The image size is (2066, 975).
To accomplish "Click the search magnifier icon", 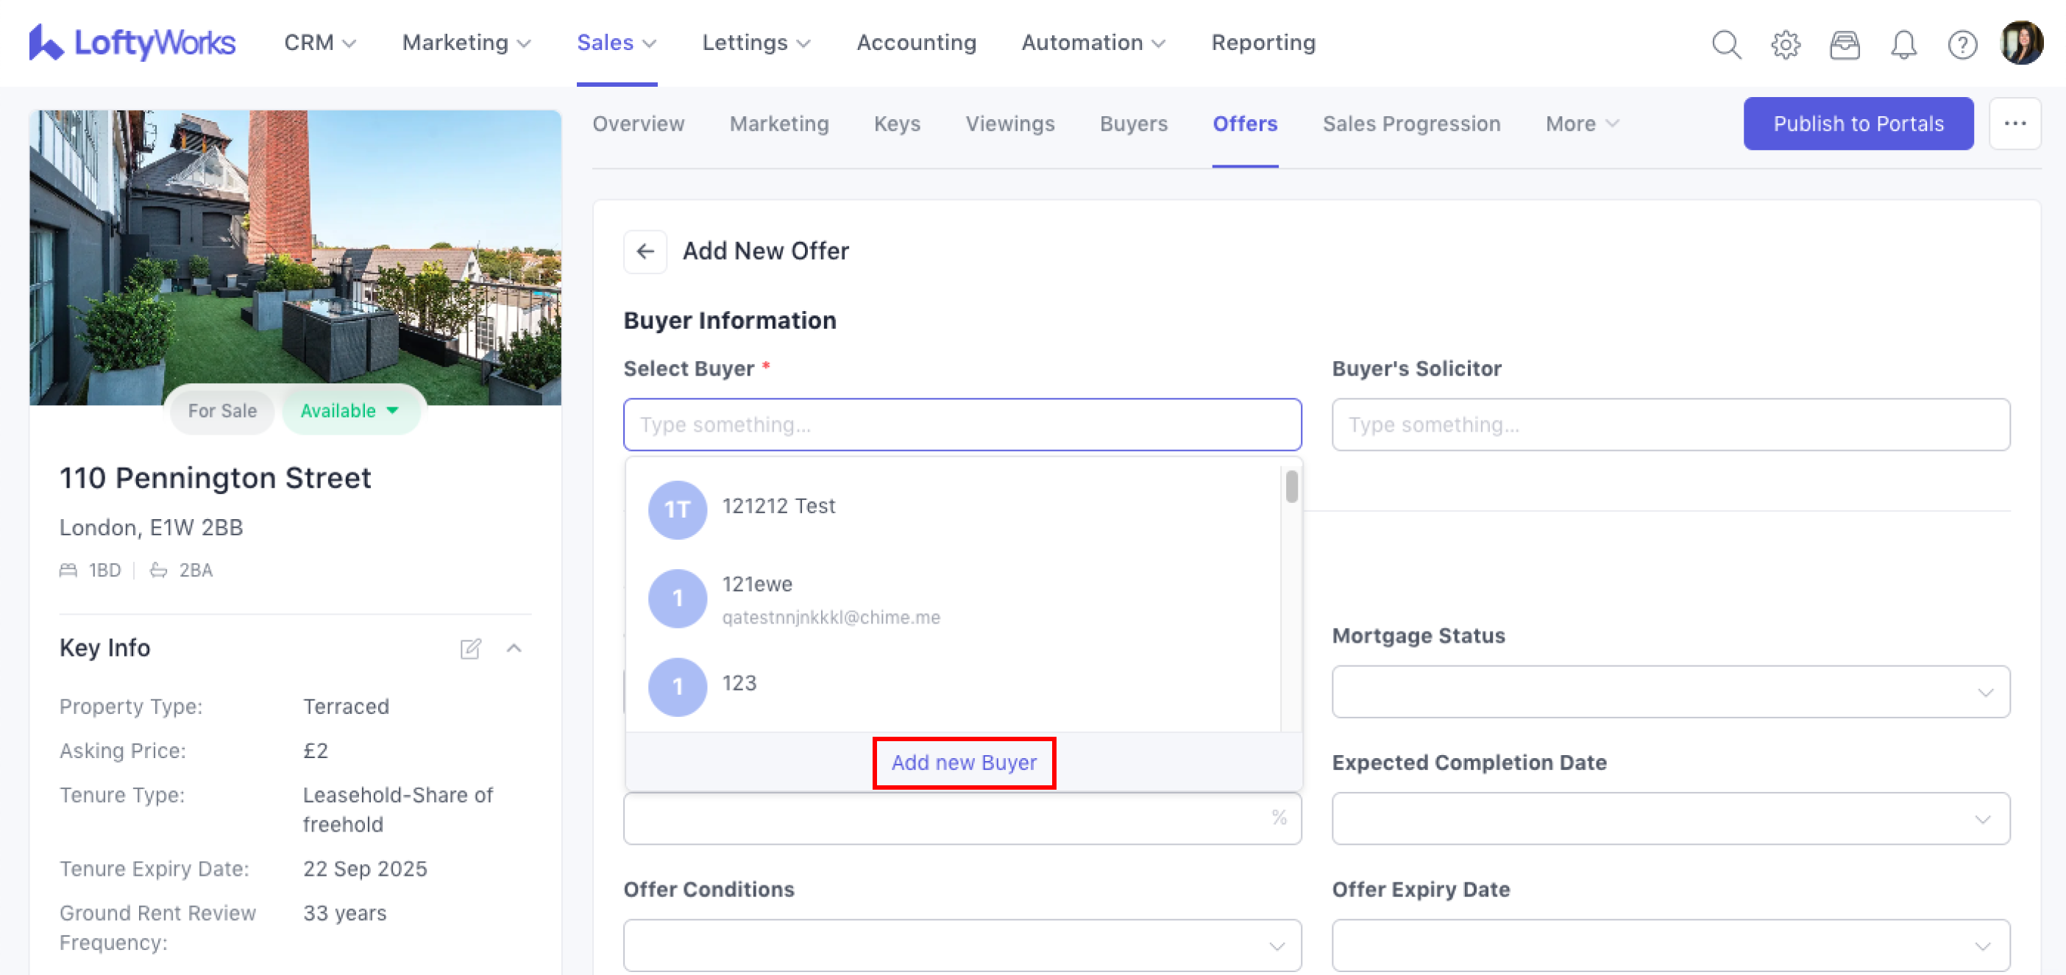I will pos(1726,44).
